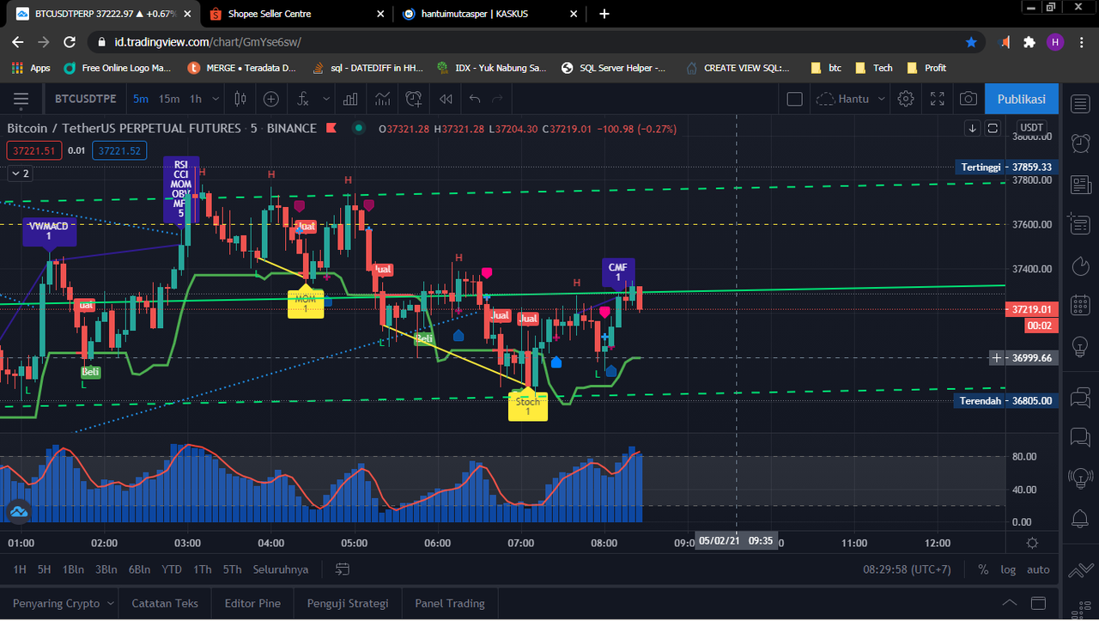This screenshot has height=621, width=1099.
Task: Click buy price 37221.52 button
Action: [x=119, y=150]
